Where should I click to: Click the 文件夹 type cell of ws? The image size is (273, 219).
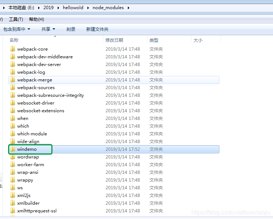[156, 188]
